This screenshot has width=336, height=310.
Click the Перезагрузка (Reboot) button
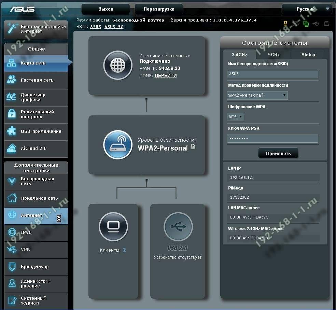(159, 9)
